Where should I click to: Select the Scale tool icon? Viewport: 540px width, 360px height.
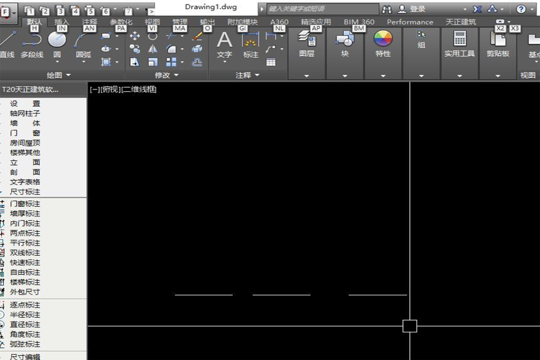click(153, 62)
